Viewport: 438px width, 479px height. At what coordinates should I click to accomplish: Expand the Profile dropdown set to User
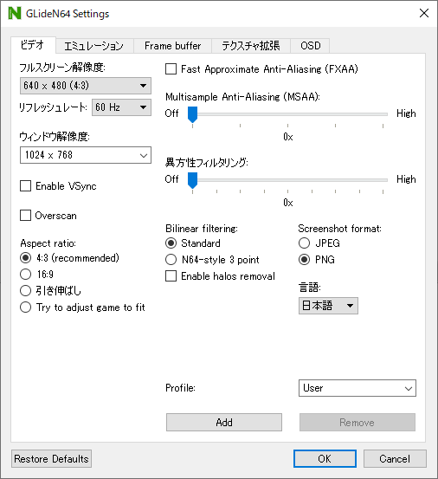(357, 388)
